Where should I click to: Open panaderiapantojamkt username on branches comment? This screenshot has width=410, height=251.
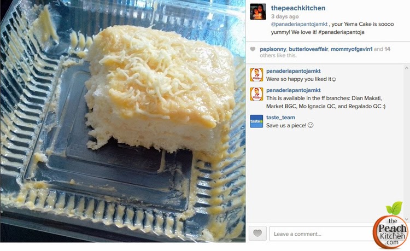(x=294, y=90)
